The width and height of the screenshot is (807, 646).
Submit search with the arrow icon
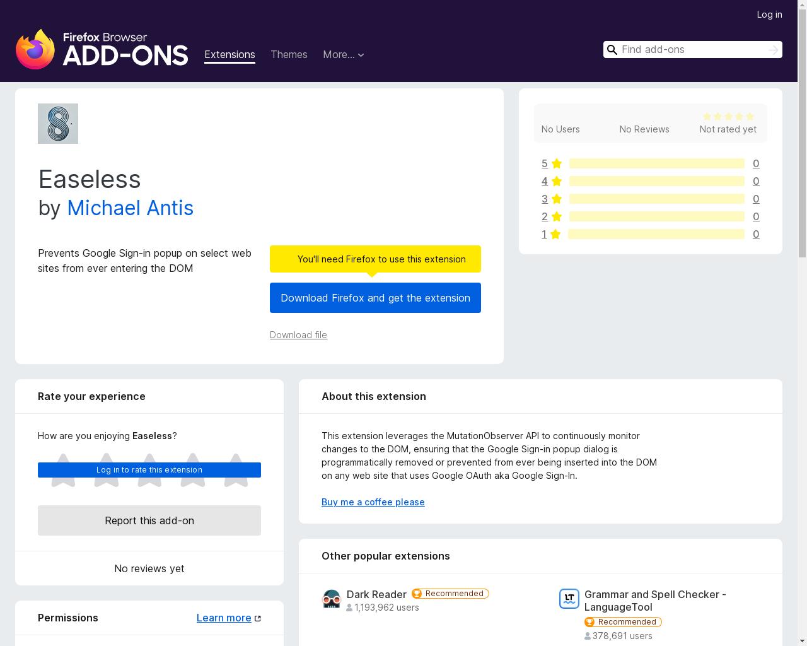(773, 50)
